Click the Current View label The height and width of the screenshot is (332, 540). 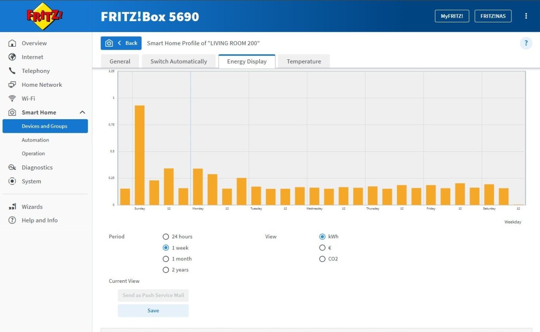click(124, 281)
